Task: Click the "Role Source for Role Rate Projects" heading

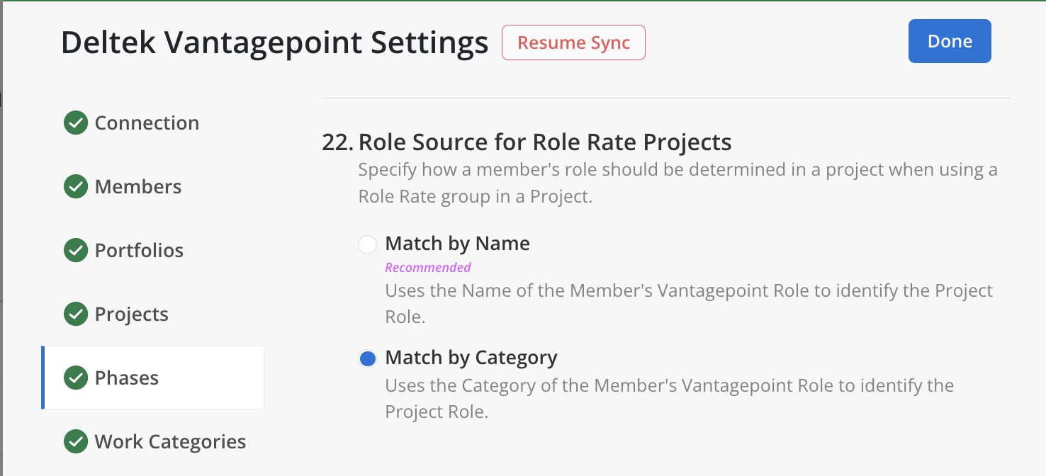Action: tap(544, 142)
